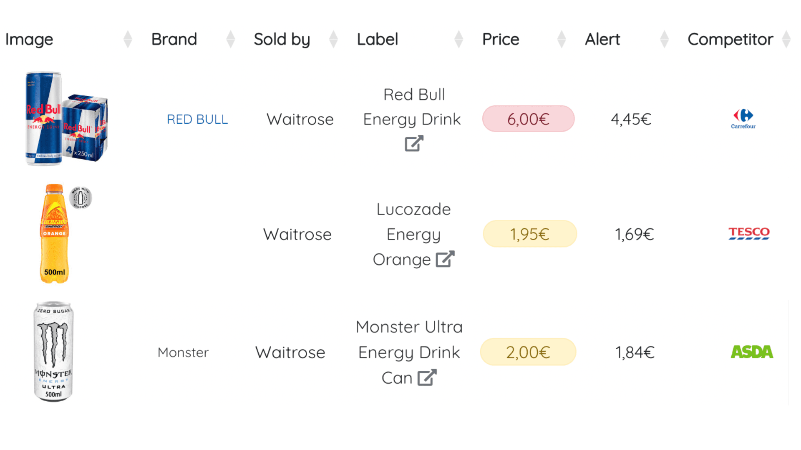Select the Brand column header
This screenshot has width=801, height=450.
point(174,39)
